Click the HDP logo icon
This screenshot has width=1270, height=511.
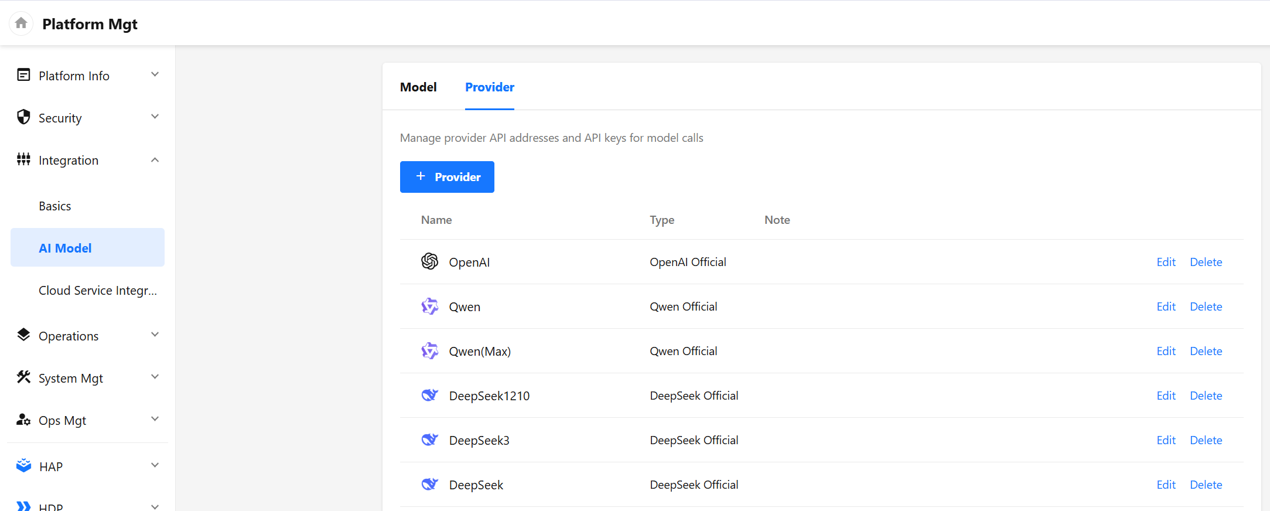point(23,506)
